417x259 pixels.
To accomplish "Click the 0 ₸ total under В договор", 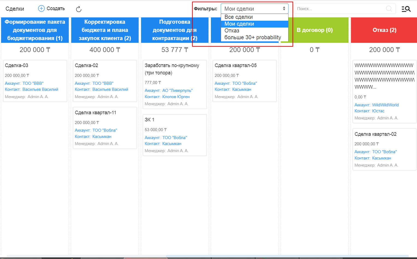I will [x=314, y=50].
